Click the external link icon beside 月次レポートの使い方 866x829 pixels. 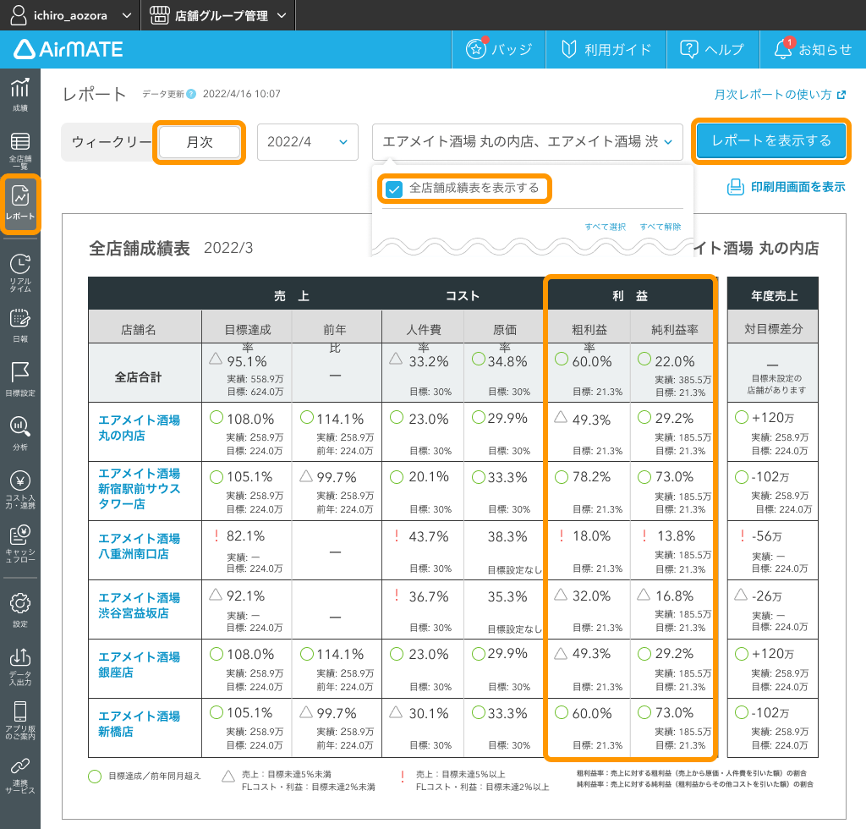[841, 95]
